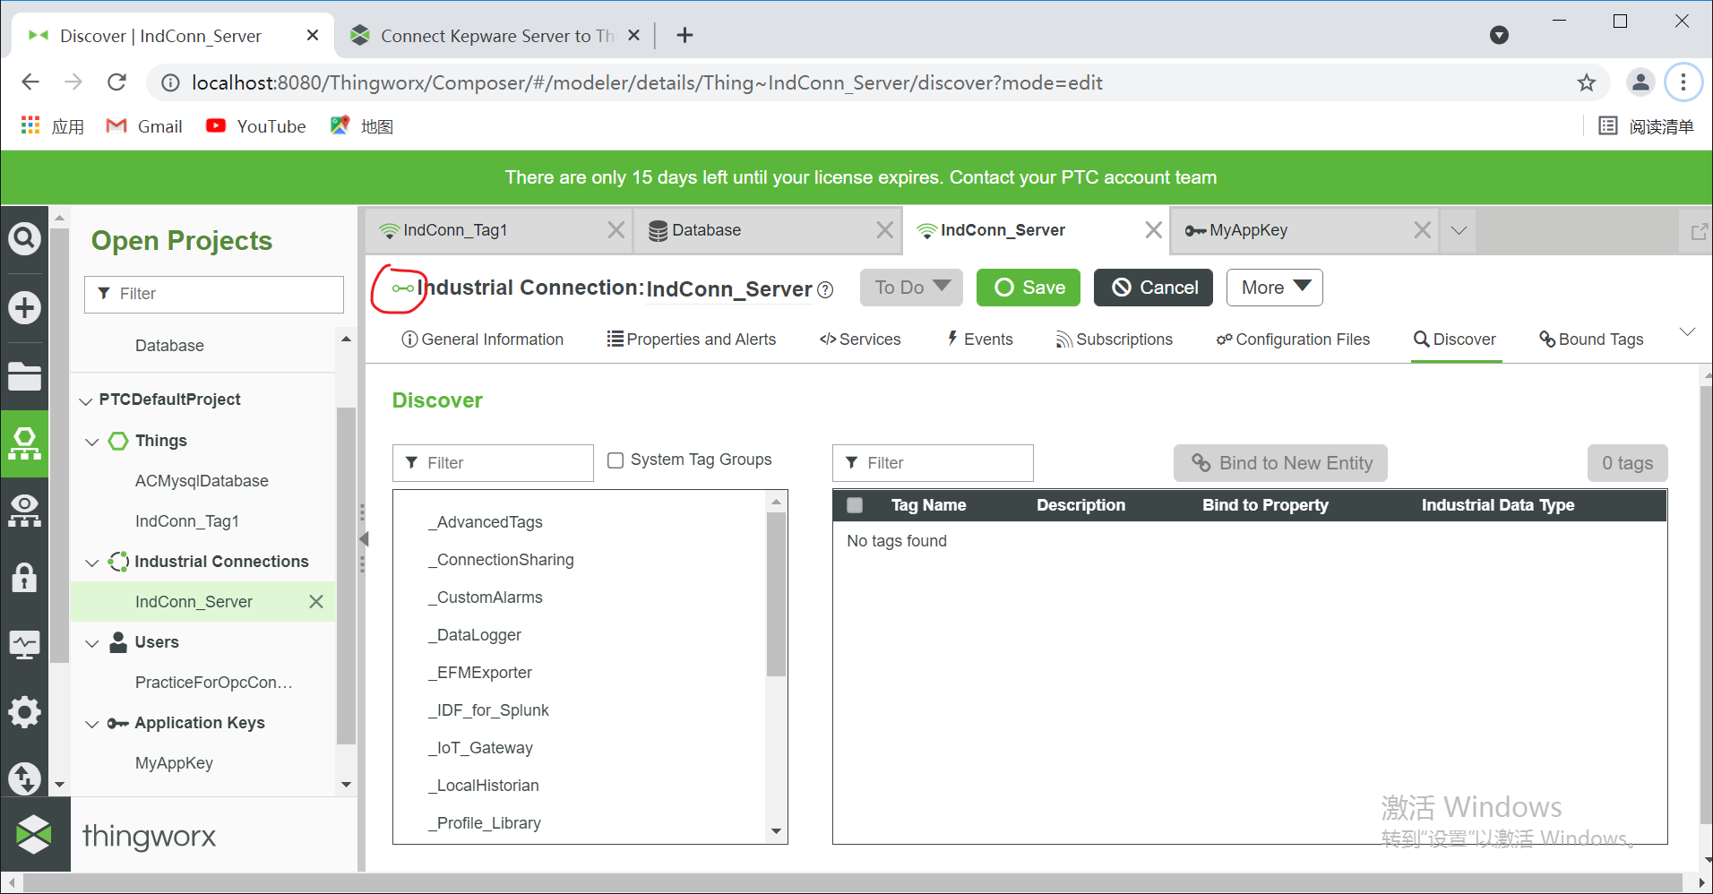Open the search icon in left sidebar

pos(24,238)
